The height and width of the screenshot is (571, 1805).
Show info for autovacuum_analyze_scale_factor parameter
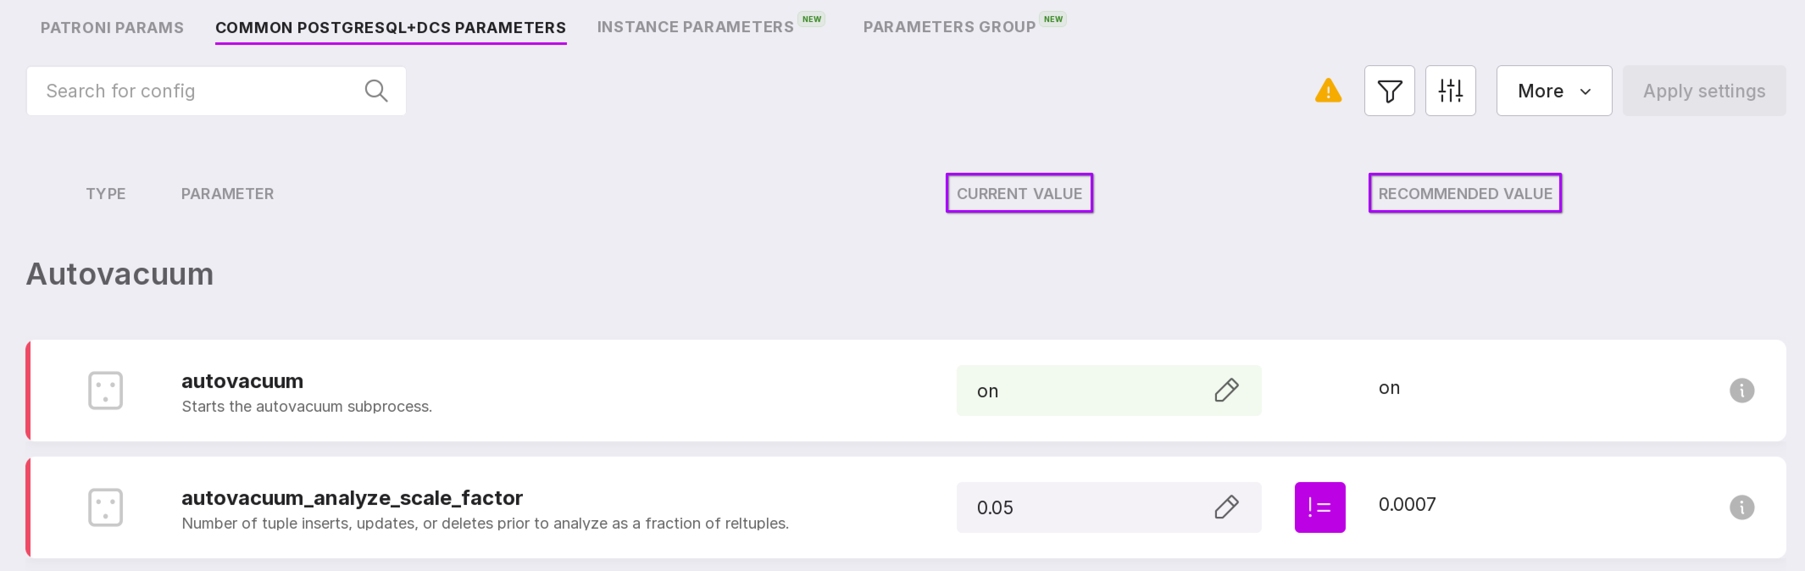click(x=1741, y=507)
